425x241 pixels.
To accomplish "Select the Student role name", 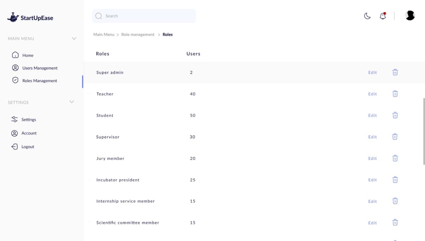I will 105,115.
